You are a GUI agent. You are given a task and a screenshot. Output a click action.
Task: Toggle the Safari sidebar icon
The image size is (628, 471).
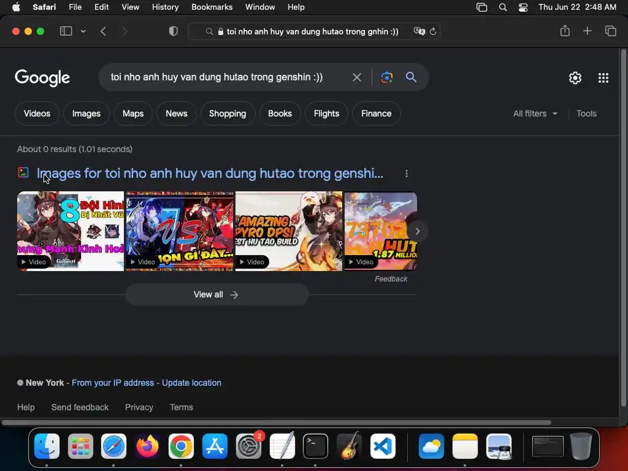coord(66,31)
